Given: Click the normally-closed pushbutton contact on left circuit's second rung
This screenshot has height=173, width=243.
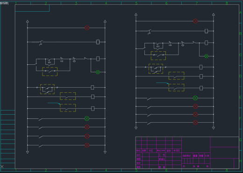Looking at the screenshot, I should pos(41,43).
